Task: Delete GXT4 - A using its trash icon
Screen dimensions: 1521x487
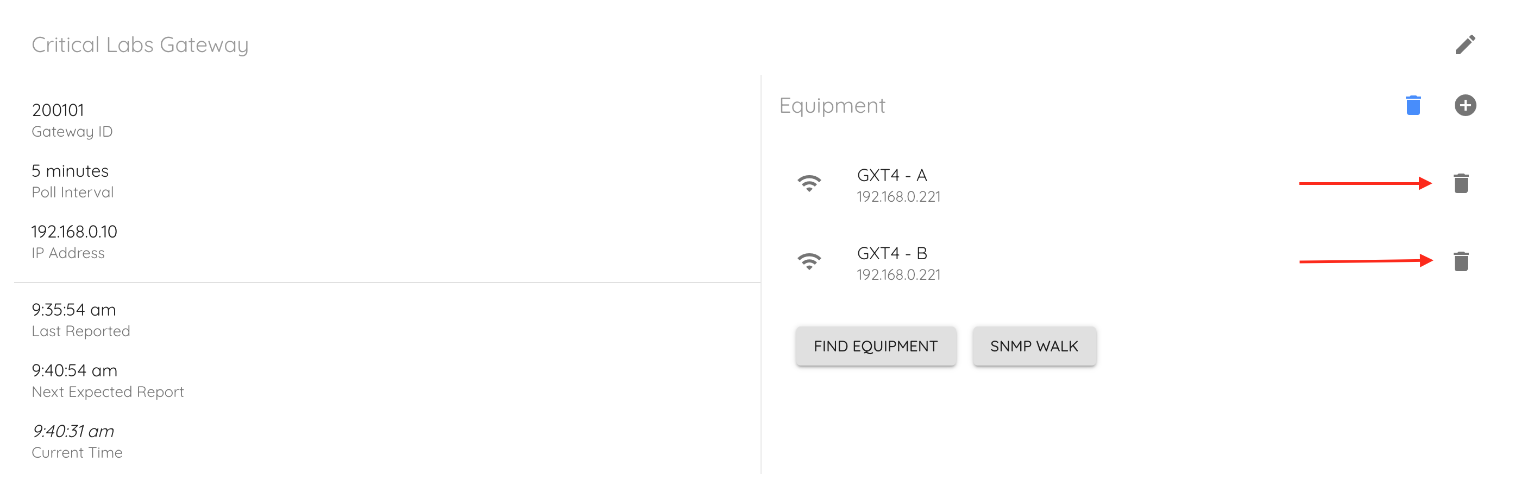Action: click(1461, 183)
